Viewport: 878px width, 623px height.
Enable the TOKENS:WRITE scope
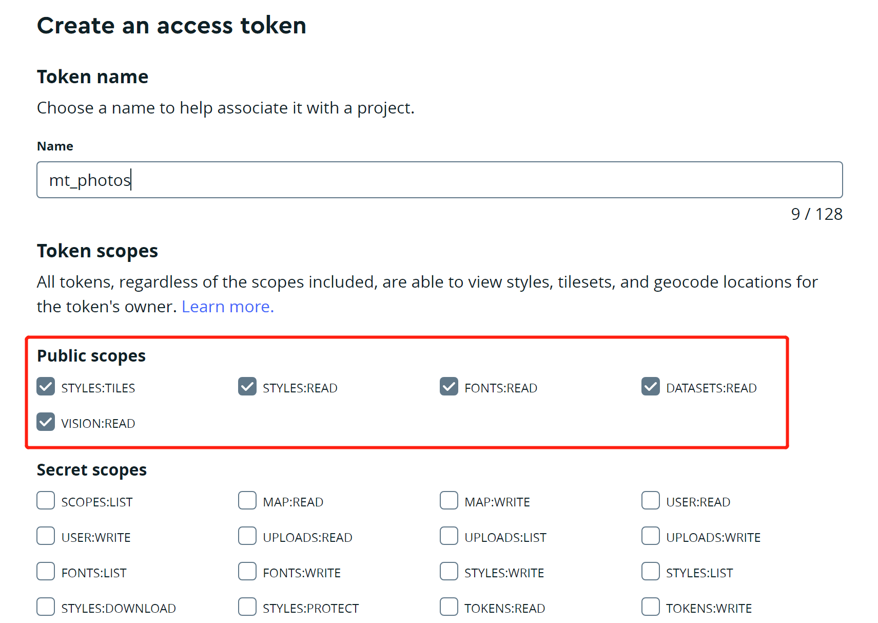[x=651, y=607]
